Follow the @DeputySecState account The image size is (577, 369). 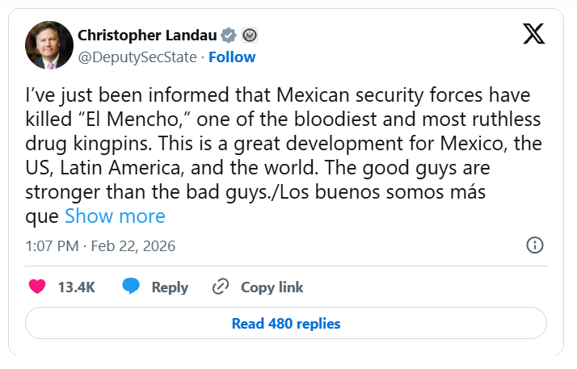point(232,57)
